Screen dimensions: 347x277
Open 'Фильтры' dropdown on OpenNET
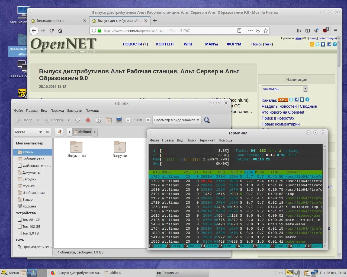click(x=285, y=89)
